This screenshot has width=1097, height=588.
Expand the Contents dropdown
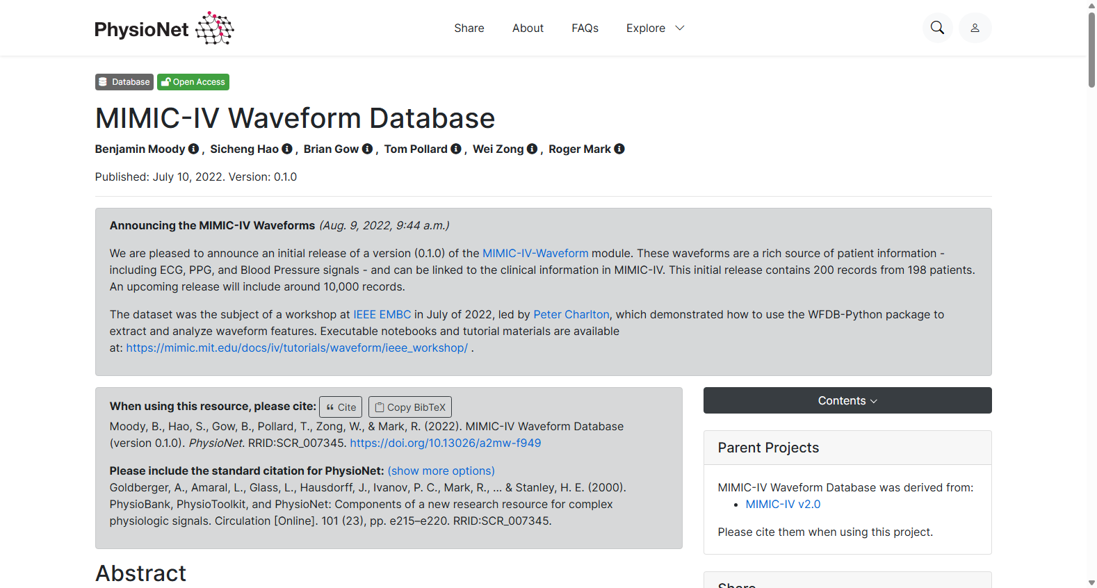(847, 400)
